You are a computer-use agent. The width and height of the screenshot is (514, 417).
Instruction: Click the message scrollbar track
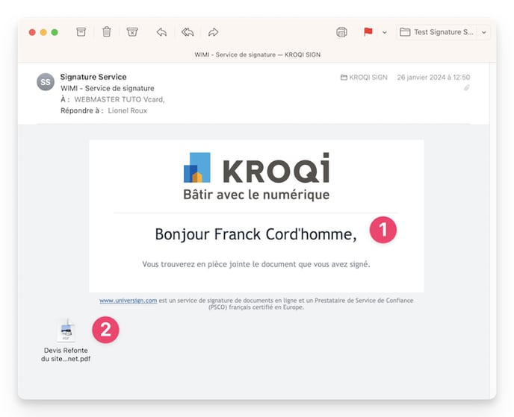point(492,229)
